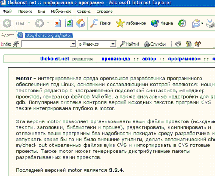Expand the Yandex search query dropdown
Viewport: 215px width, 176px height.
point(74,44)
